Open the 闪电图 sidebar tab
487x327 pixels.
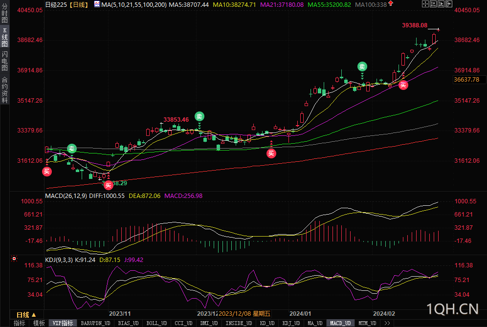click(5, 61)
